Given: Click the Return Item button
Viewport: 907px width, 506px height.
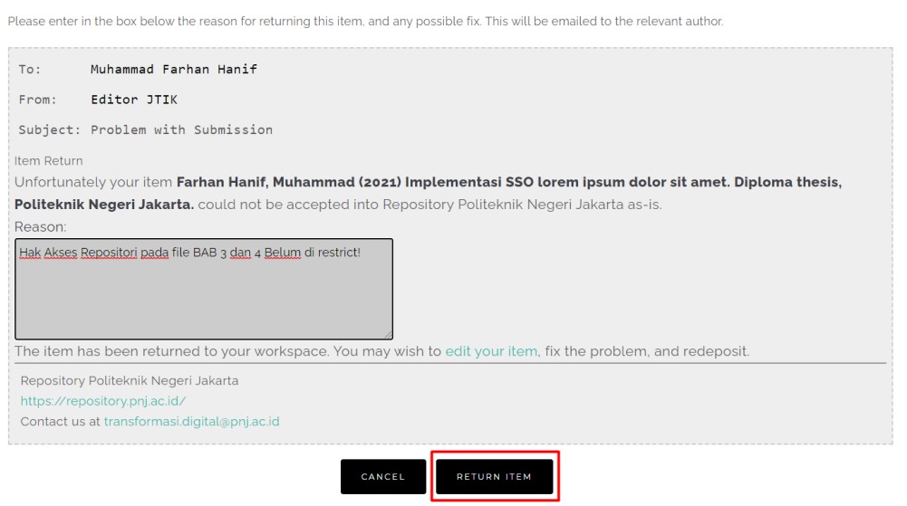Looking at the screenshot, I should coord(494,477).
